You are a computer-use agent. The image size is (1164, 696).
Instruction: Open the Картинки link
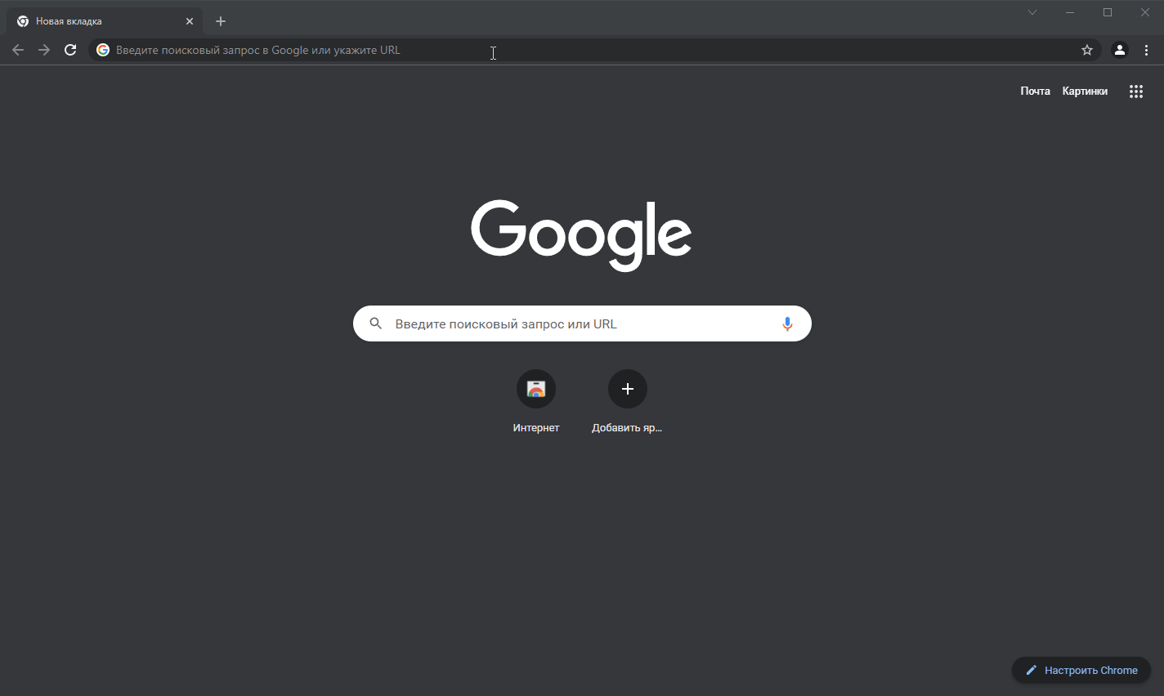[1085, 91]
